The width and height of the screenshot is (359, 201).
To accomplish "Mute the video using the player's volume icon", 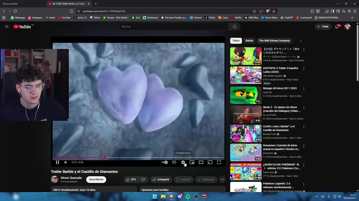I will coord(66,162).
